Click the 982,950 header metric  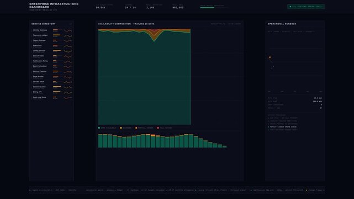(x=178, y=8)
